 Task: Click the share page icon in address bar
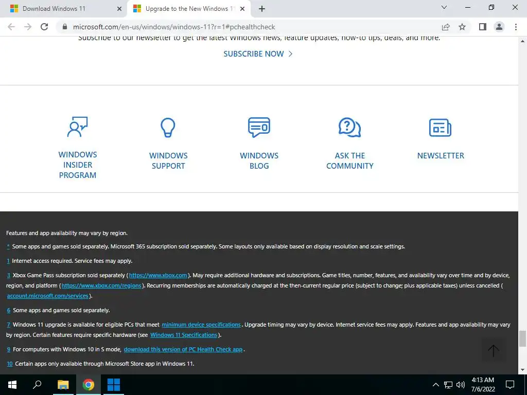click(446, 27)
